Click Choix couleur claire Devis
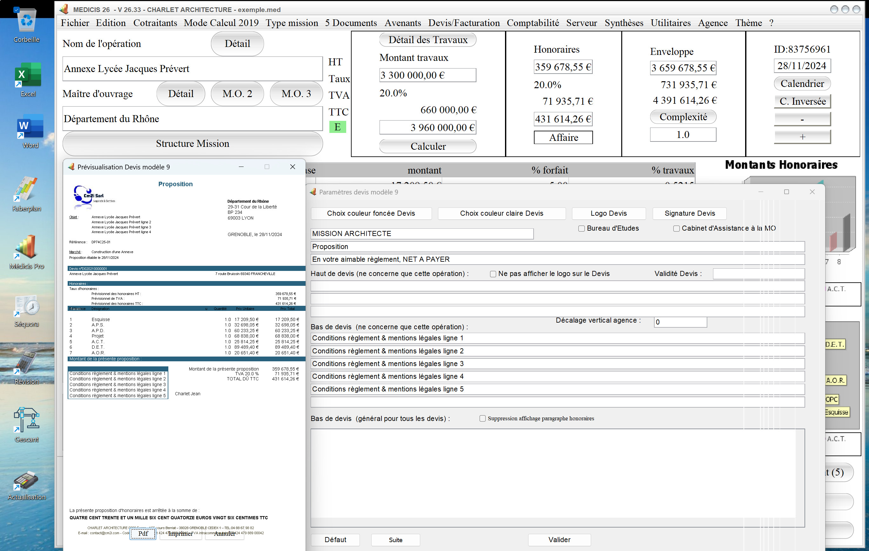 point(502,213)
